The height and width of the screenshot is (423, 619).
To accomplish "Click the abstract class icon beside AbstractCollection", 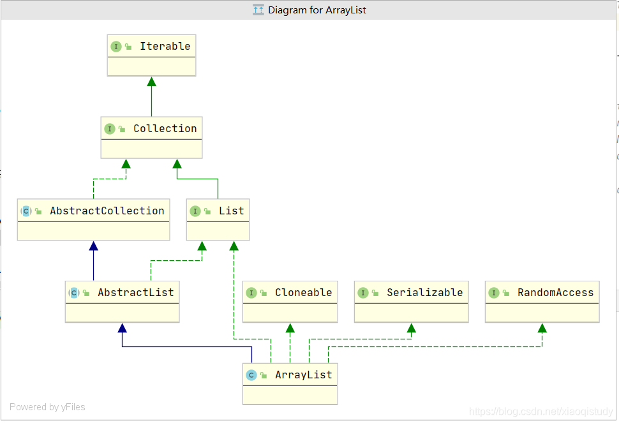I will pos(26,211).
